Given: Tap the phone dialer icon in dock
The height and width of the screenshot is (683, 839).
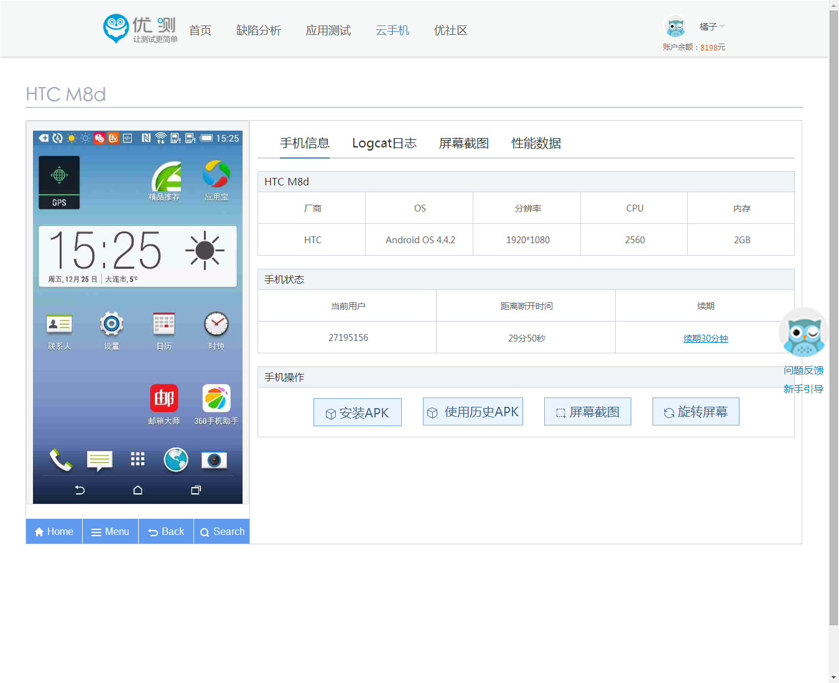Looking at the screenshot, I should click(60, 460).
